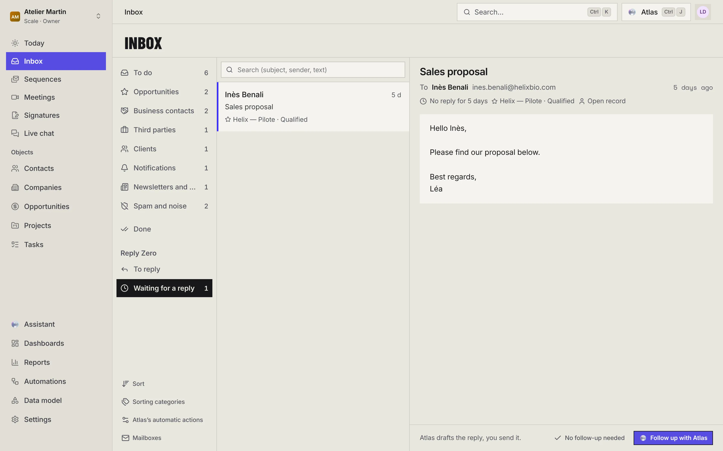The width and height of the screenshot is (723, 451).
Task: Open Spam and noise category
Action: click(164, 206)
